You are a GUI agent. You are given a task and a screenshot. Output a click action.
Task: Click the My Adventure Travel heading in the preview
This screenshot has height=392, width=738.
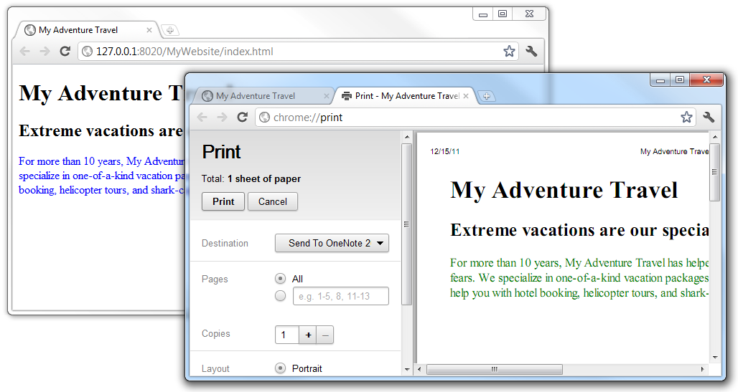point(564,190)
